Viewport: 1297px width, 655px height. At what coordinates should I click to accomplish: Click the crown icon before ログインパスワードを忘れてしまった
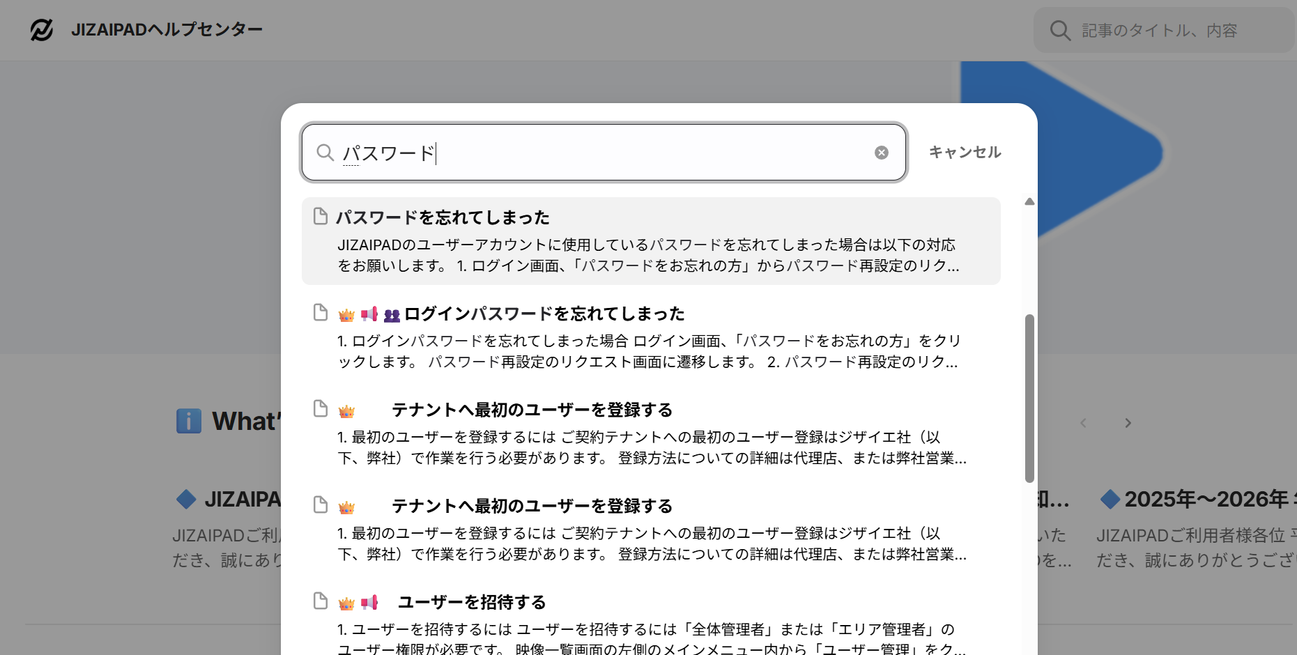pos(346,315)
